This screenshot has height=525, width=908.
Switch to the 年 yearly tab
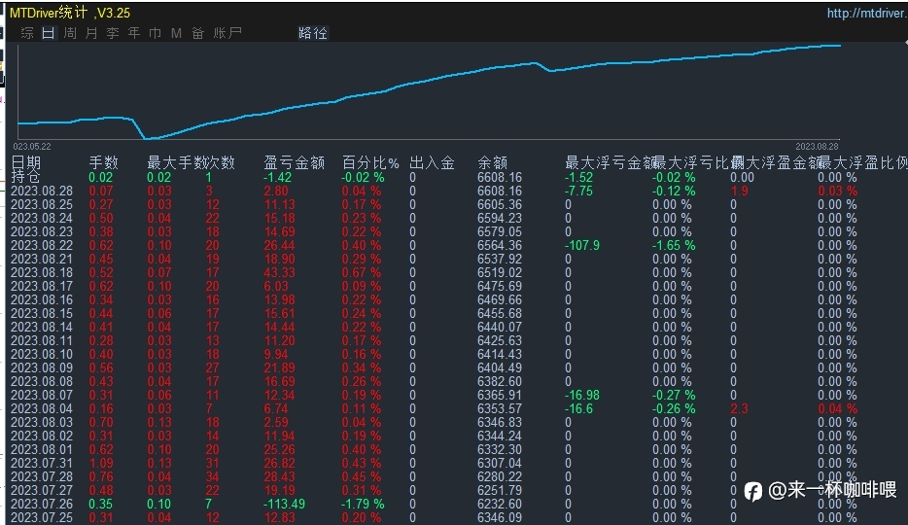[x=134, y=33]
